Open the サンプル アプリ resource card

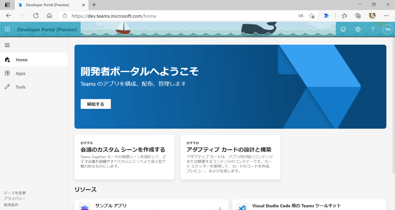pos(151,205)
